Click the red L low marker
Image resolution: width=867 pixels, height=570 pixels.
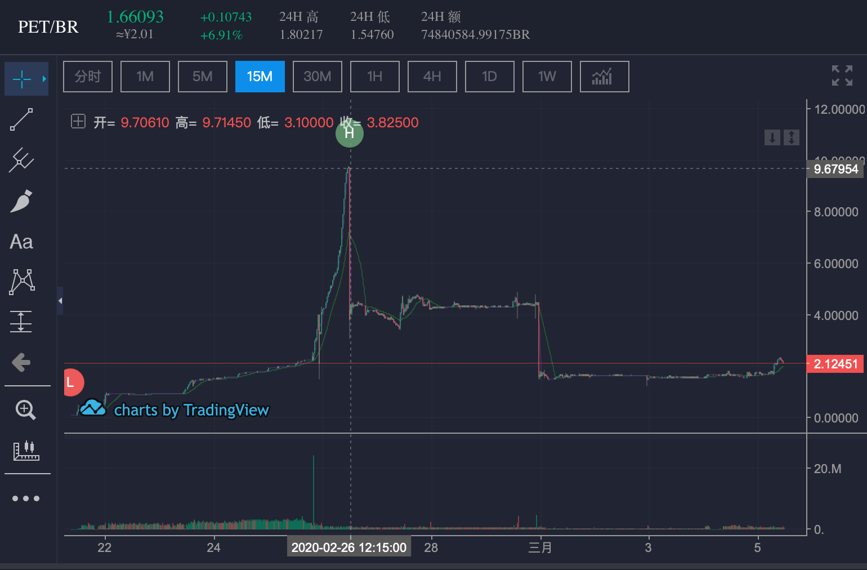coord(71,383)
